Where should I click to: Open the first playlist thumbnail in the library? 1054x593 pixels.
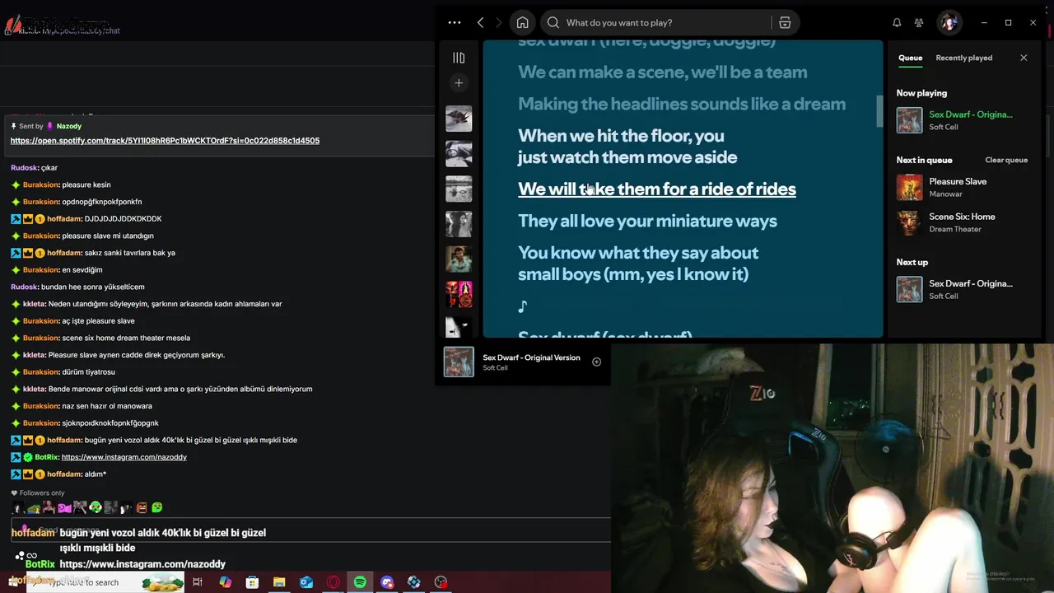click(459, 119)
